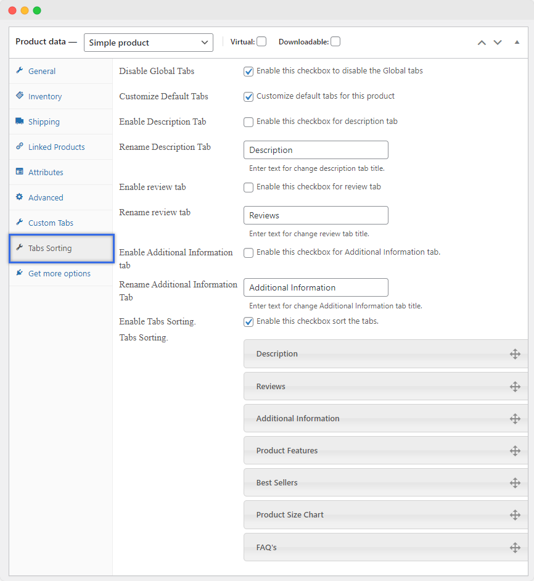The width and height of the screenshot is (534, 581).
Task: Click the gear icon beside Advanced
Action: (x=20, y=197)
